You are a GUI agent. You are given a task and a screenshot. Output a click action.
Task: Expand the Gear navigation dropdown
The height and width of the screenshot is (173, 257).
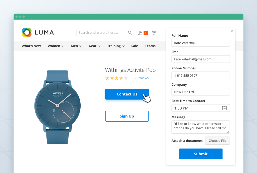point(94,46)
